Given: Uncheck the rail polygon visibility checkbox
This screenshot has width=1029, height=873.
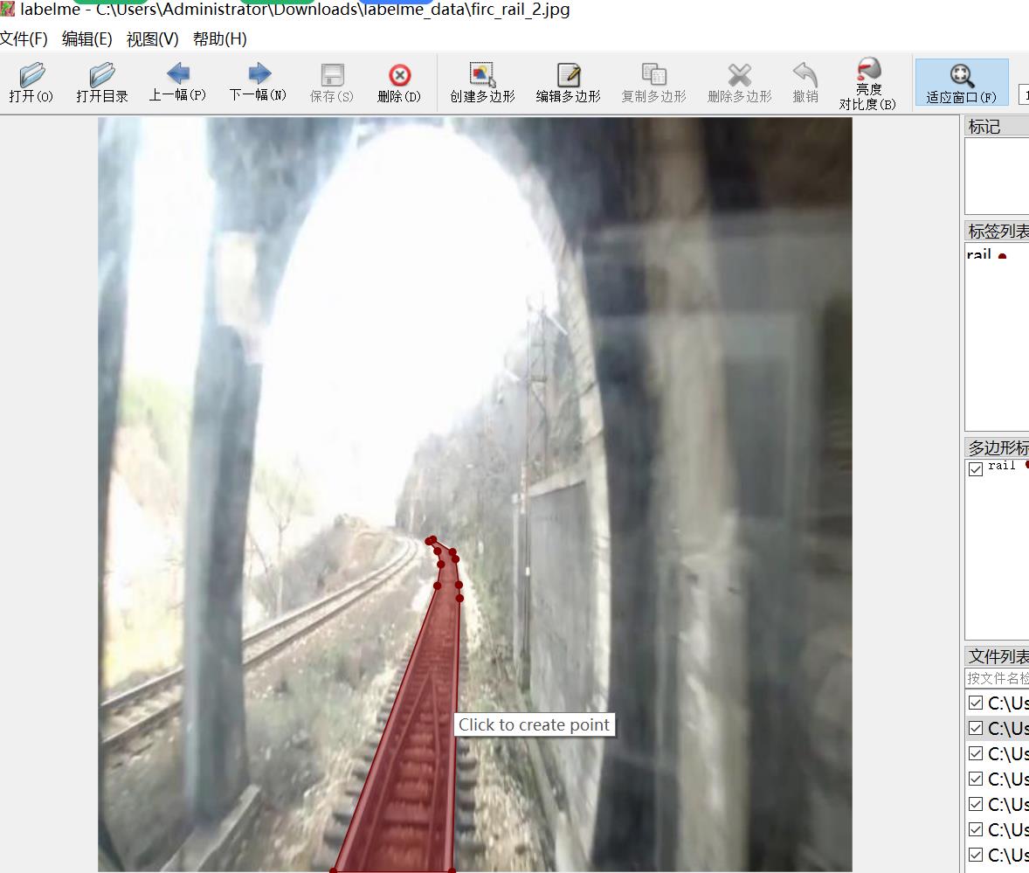Looking at the screenshot, I should [x=976, y=468].
